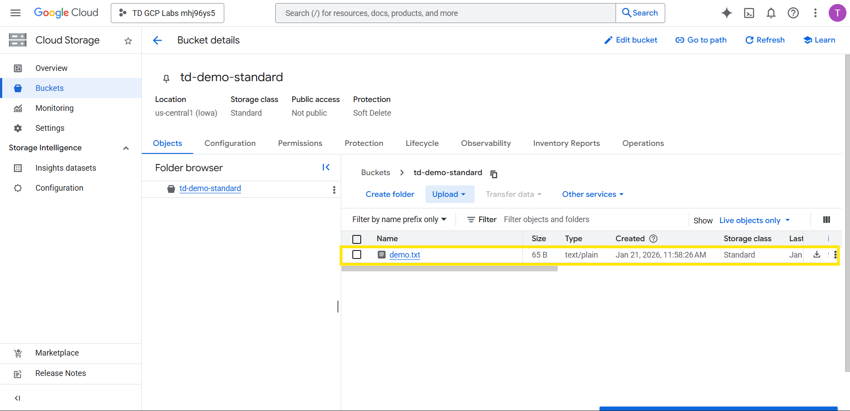The image size is (850, 411).
Task: Open the Live objects only dropdown
Action: tap(754, 220)
